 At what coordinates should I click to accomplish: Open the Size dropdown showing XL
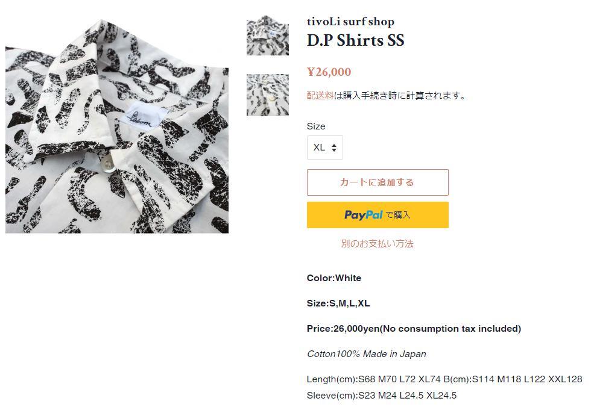(x=324, y=148)
